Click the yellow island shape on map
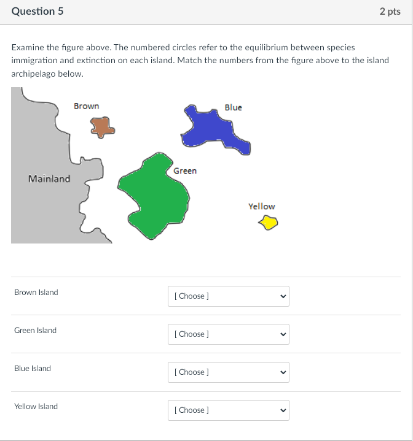The height and width of the screenshot is (441, 413). 268,223
